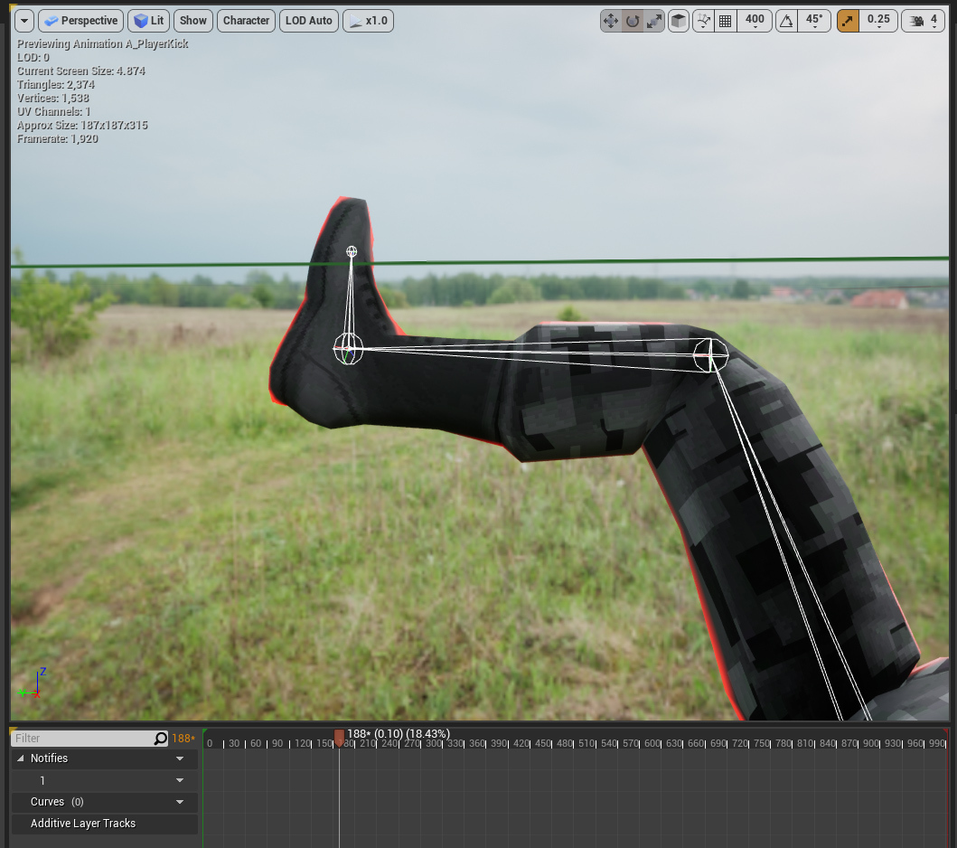Viewport: 957px width, 848px height.
Task: Open the rotation snap 45° dropdown
Action: coord(813,21)
